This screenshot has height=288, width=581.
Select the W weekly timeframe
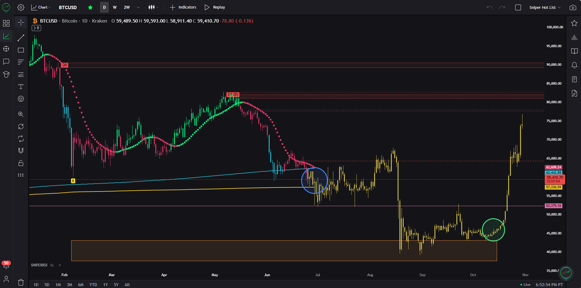115,7
